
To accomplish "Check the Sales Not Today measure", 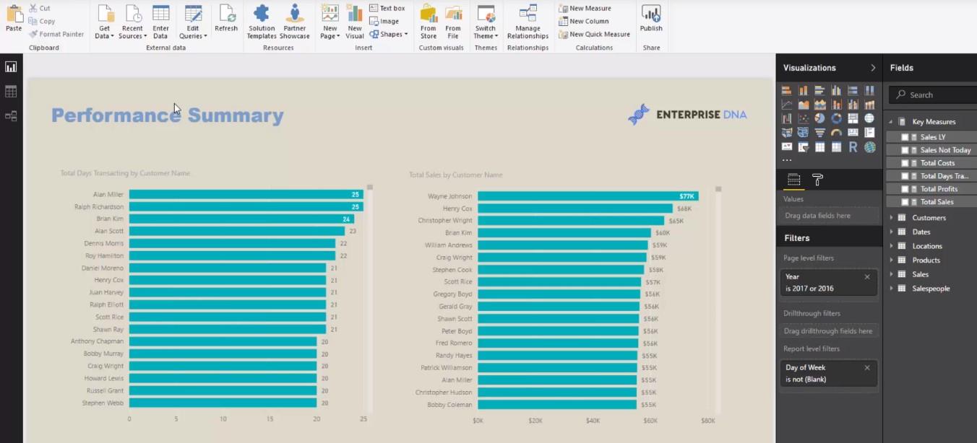I will (905, 150).
